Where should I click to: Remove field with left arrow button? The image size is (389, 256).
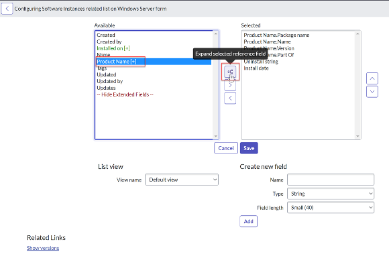230,99
